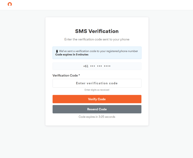This screenshot has height=158, width=193.
Task: Click the 'Enter digits as received' hint text
Action: (x=97, y=90)
